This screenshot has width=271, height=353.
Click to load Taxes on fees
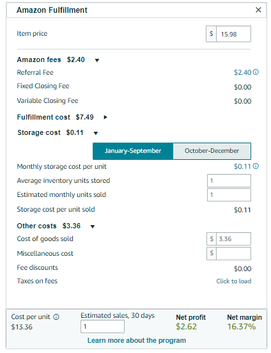click(234, 281)
